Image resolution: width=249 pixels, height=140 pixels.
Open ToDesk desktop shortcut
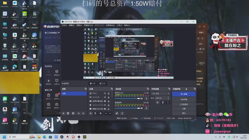pos(15,4)
